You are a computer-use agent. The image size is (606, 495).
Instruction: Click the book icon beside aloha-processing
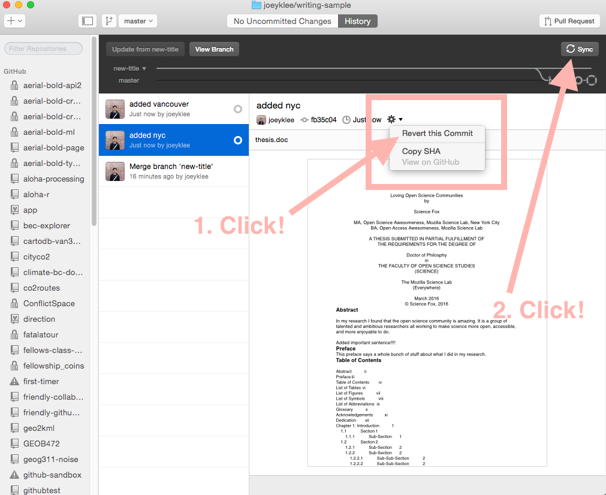pyautogui.click(x=14, y=179)
